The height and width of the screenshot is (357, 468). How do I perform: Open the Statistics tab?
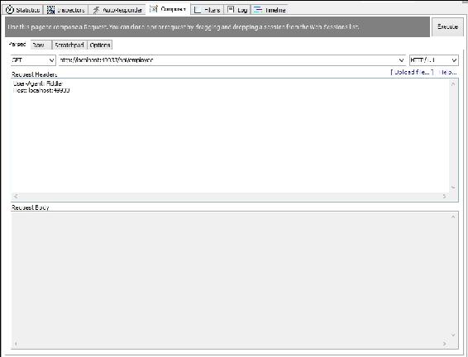[x=23, y=10]
